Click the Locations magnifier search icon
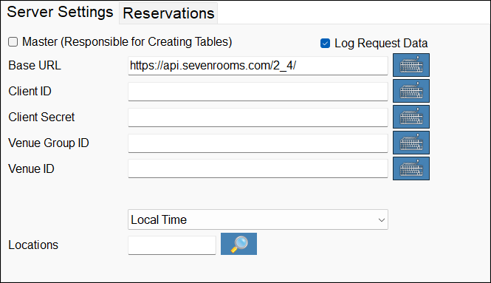The height and width of the screenshot is (283, 491). click(238, 244)
